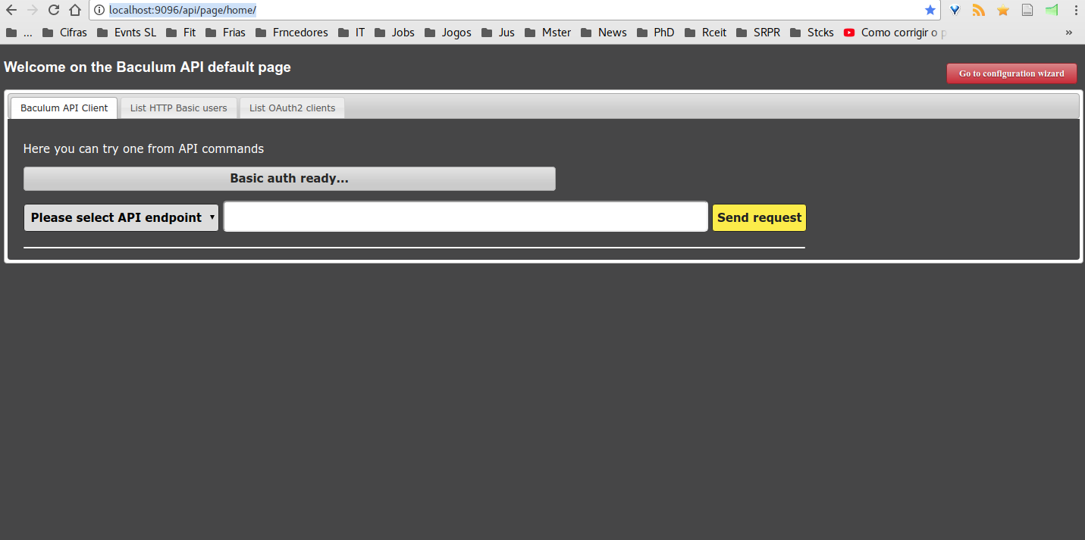The height and width of the screenshot is (540, 1085).
Task: Click the browser forward arrow
Action: 33,11
